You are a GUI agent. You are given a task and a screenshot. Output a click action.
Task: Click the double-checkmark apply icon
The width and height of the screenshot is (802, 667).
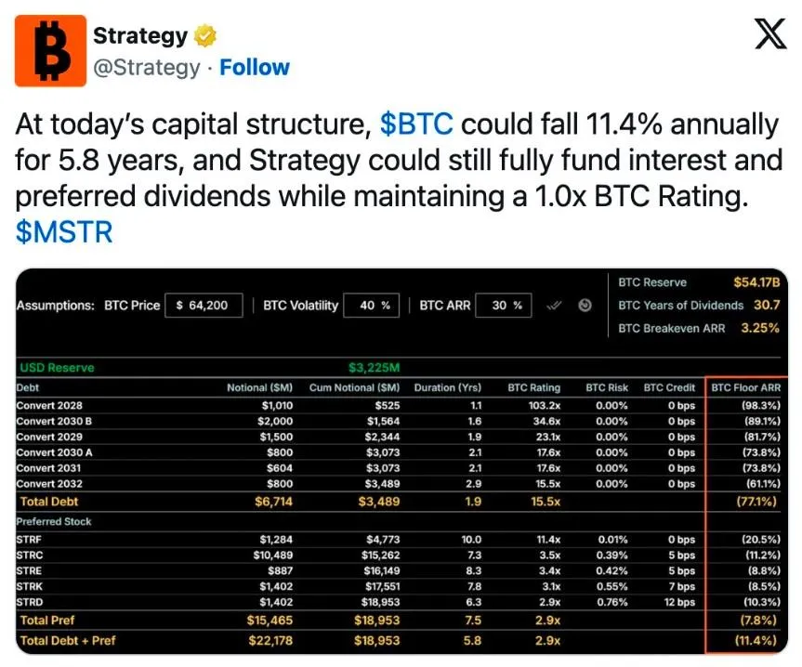pyautogui.click(x=555, y=306)
